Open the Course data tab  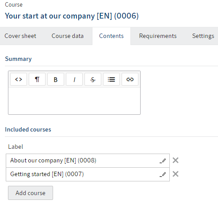pyautogui.click(x=68, y=36)
